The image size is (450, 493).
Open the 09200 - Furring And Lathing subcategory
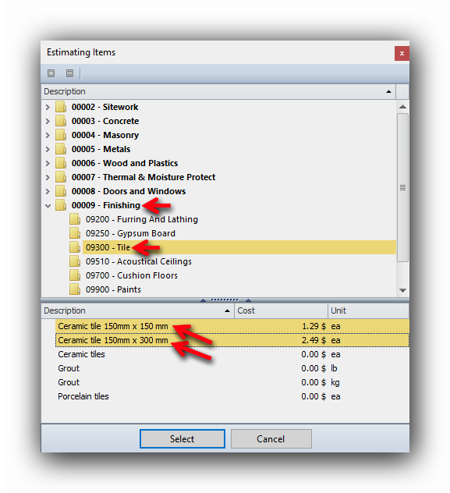[x=142, y=219]
